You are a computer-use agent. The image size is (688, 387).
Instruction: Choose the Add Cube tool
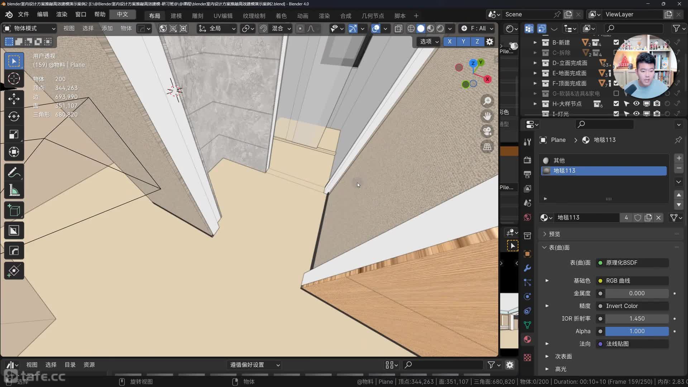point(14,211)
